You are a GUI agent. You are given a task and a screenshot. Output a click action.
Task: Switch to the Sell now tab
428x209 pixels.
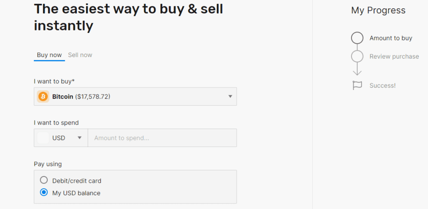(x=80, y=55)
